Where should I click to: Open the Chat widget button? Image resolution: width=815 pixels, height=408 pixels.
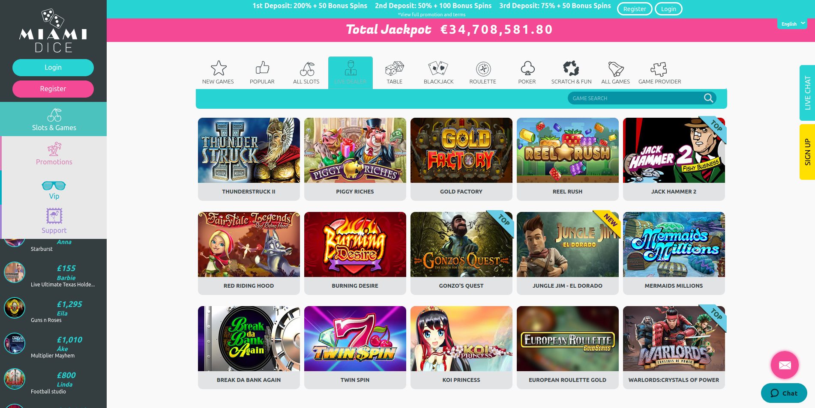point(784,393)
